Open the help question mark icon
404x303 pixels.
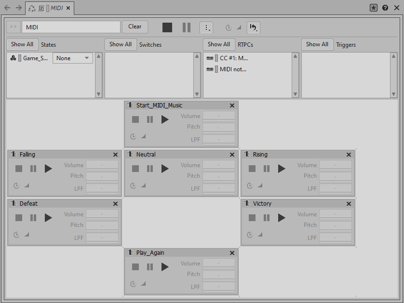click(385, 8)
